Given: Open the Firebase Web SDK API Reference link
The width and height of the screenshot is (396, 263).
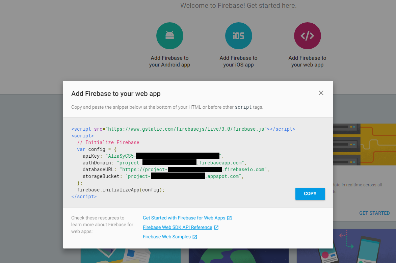Looking at the screenshot, I should coord(177,228).
